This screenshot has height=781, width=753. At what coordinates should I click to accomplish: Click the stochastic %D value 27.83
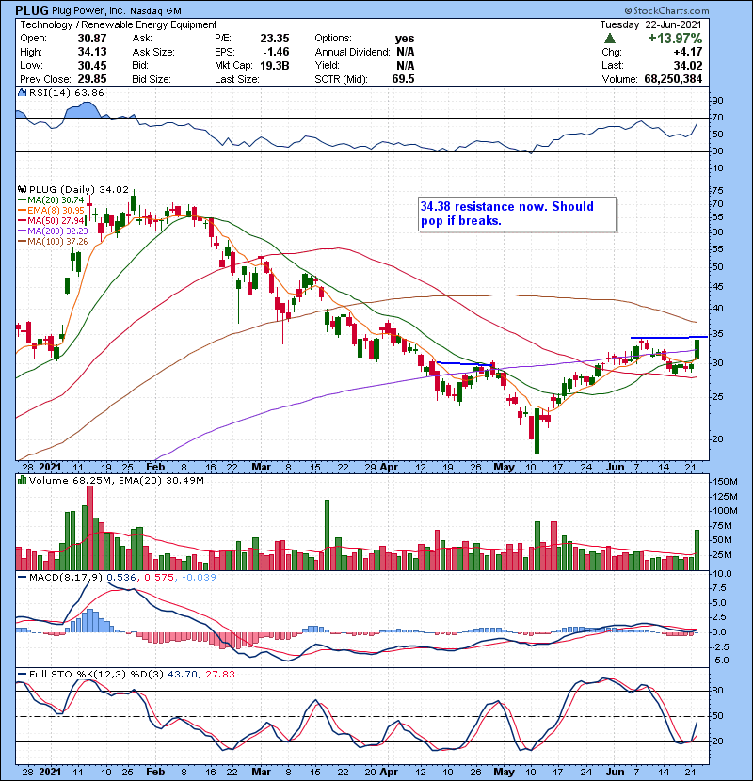220,675
